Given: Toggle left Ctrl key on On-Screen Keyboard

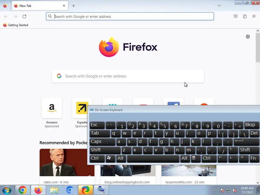Looking at the screenshot, I should [x=97, y=159].
